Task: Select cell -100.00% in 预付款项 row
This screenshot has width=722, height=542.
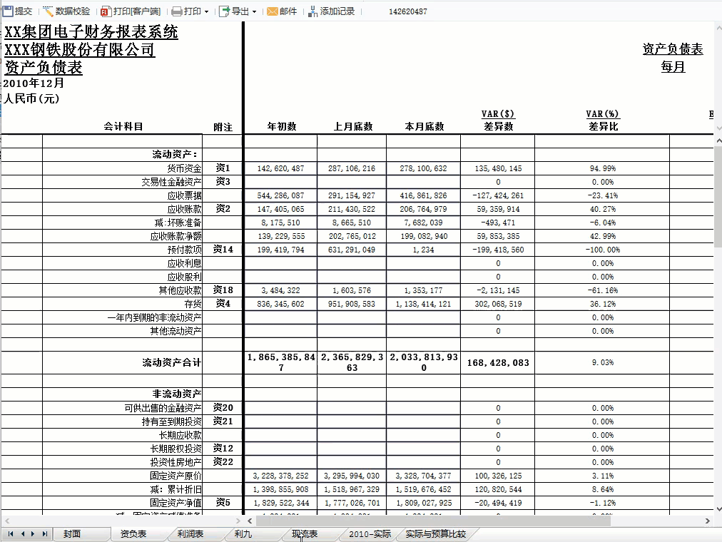Action: coord(602,250)
